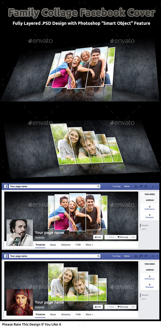Open the bearded man's profile picture

19,233
